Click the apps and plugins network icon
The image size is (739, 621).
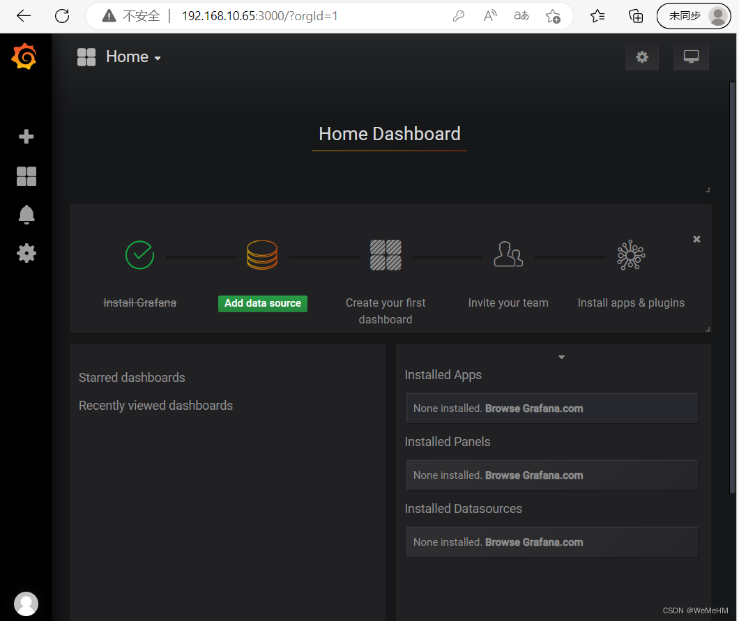coord(631,255)
